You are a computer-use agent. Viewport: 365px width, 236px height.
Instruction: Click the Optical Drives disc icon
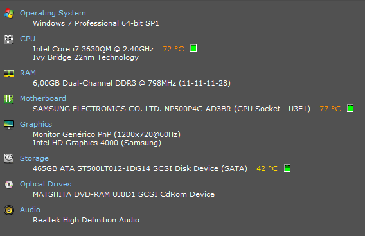[x=9, y=185]
